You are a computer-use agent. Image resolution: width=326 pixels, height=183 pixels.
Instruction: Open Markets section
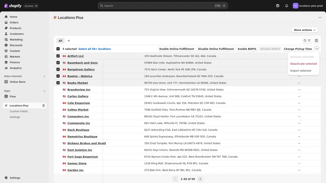(15, 57)
